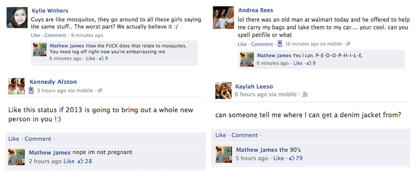Click the mobile phone icon under Kennedy Alston
414x175 pixels.
31,91
